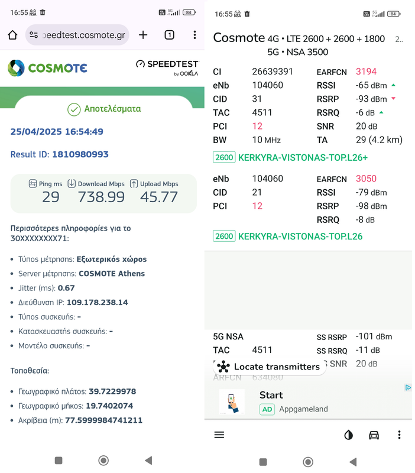Tap the AD badge next to Appgameland
Viewport: 415px width, 473px height.
point(267,409)
